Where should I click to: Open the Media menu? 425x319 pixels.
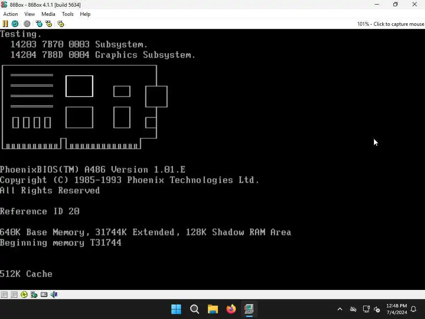(48, 14)
